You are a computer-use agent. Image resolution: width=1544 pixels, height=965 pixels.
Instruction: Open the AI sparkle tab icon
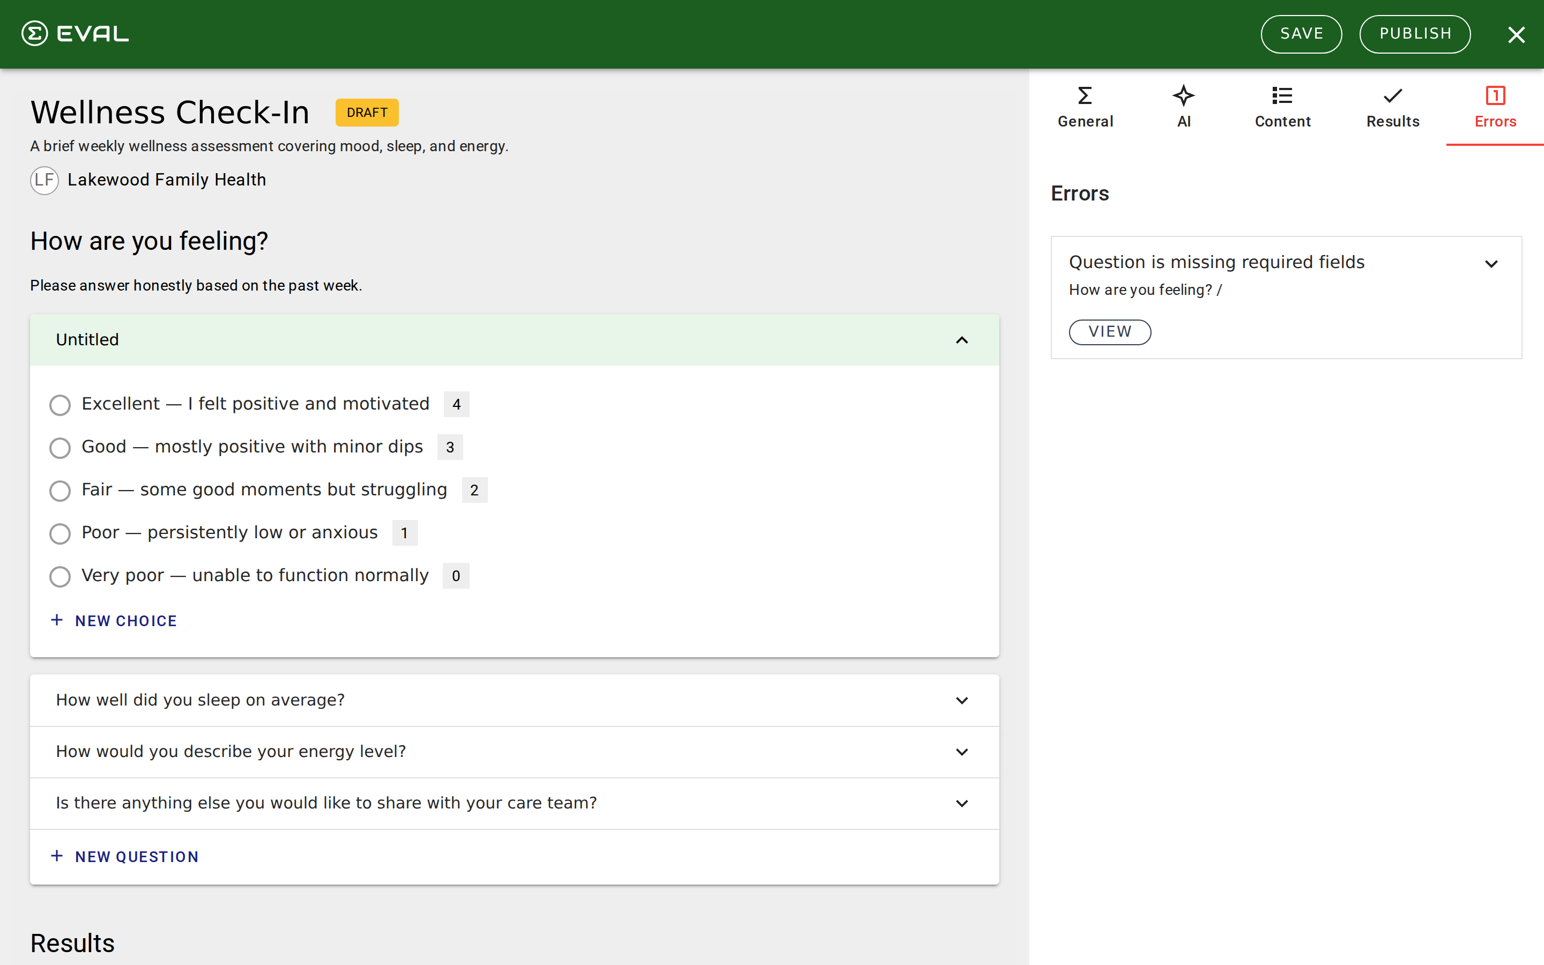pyautogui.click(x=1184, y=96)
